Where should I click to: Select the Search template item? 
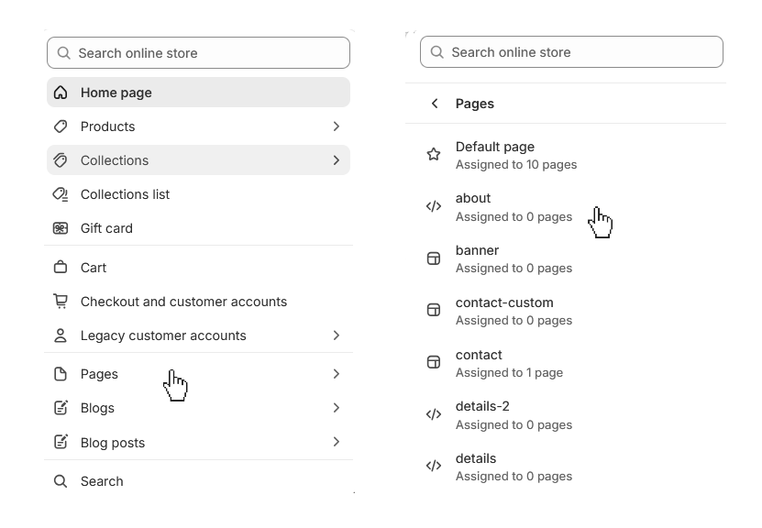(198, 481)
